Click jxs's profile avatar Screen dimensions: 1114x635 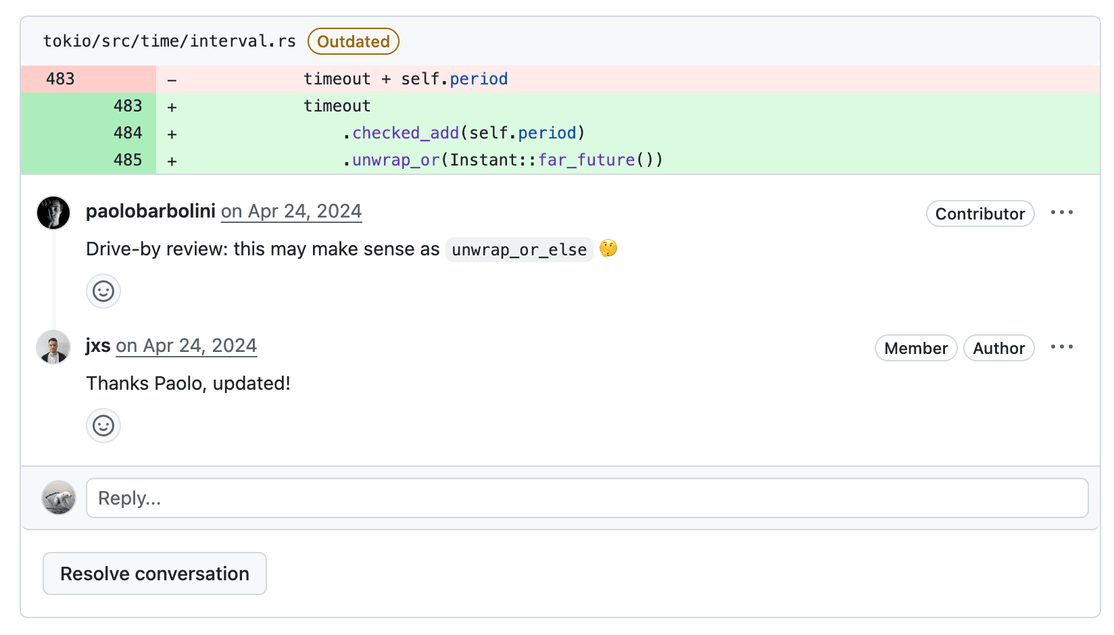53,347
